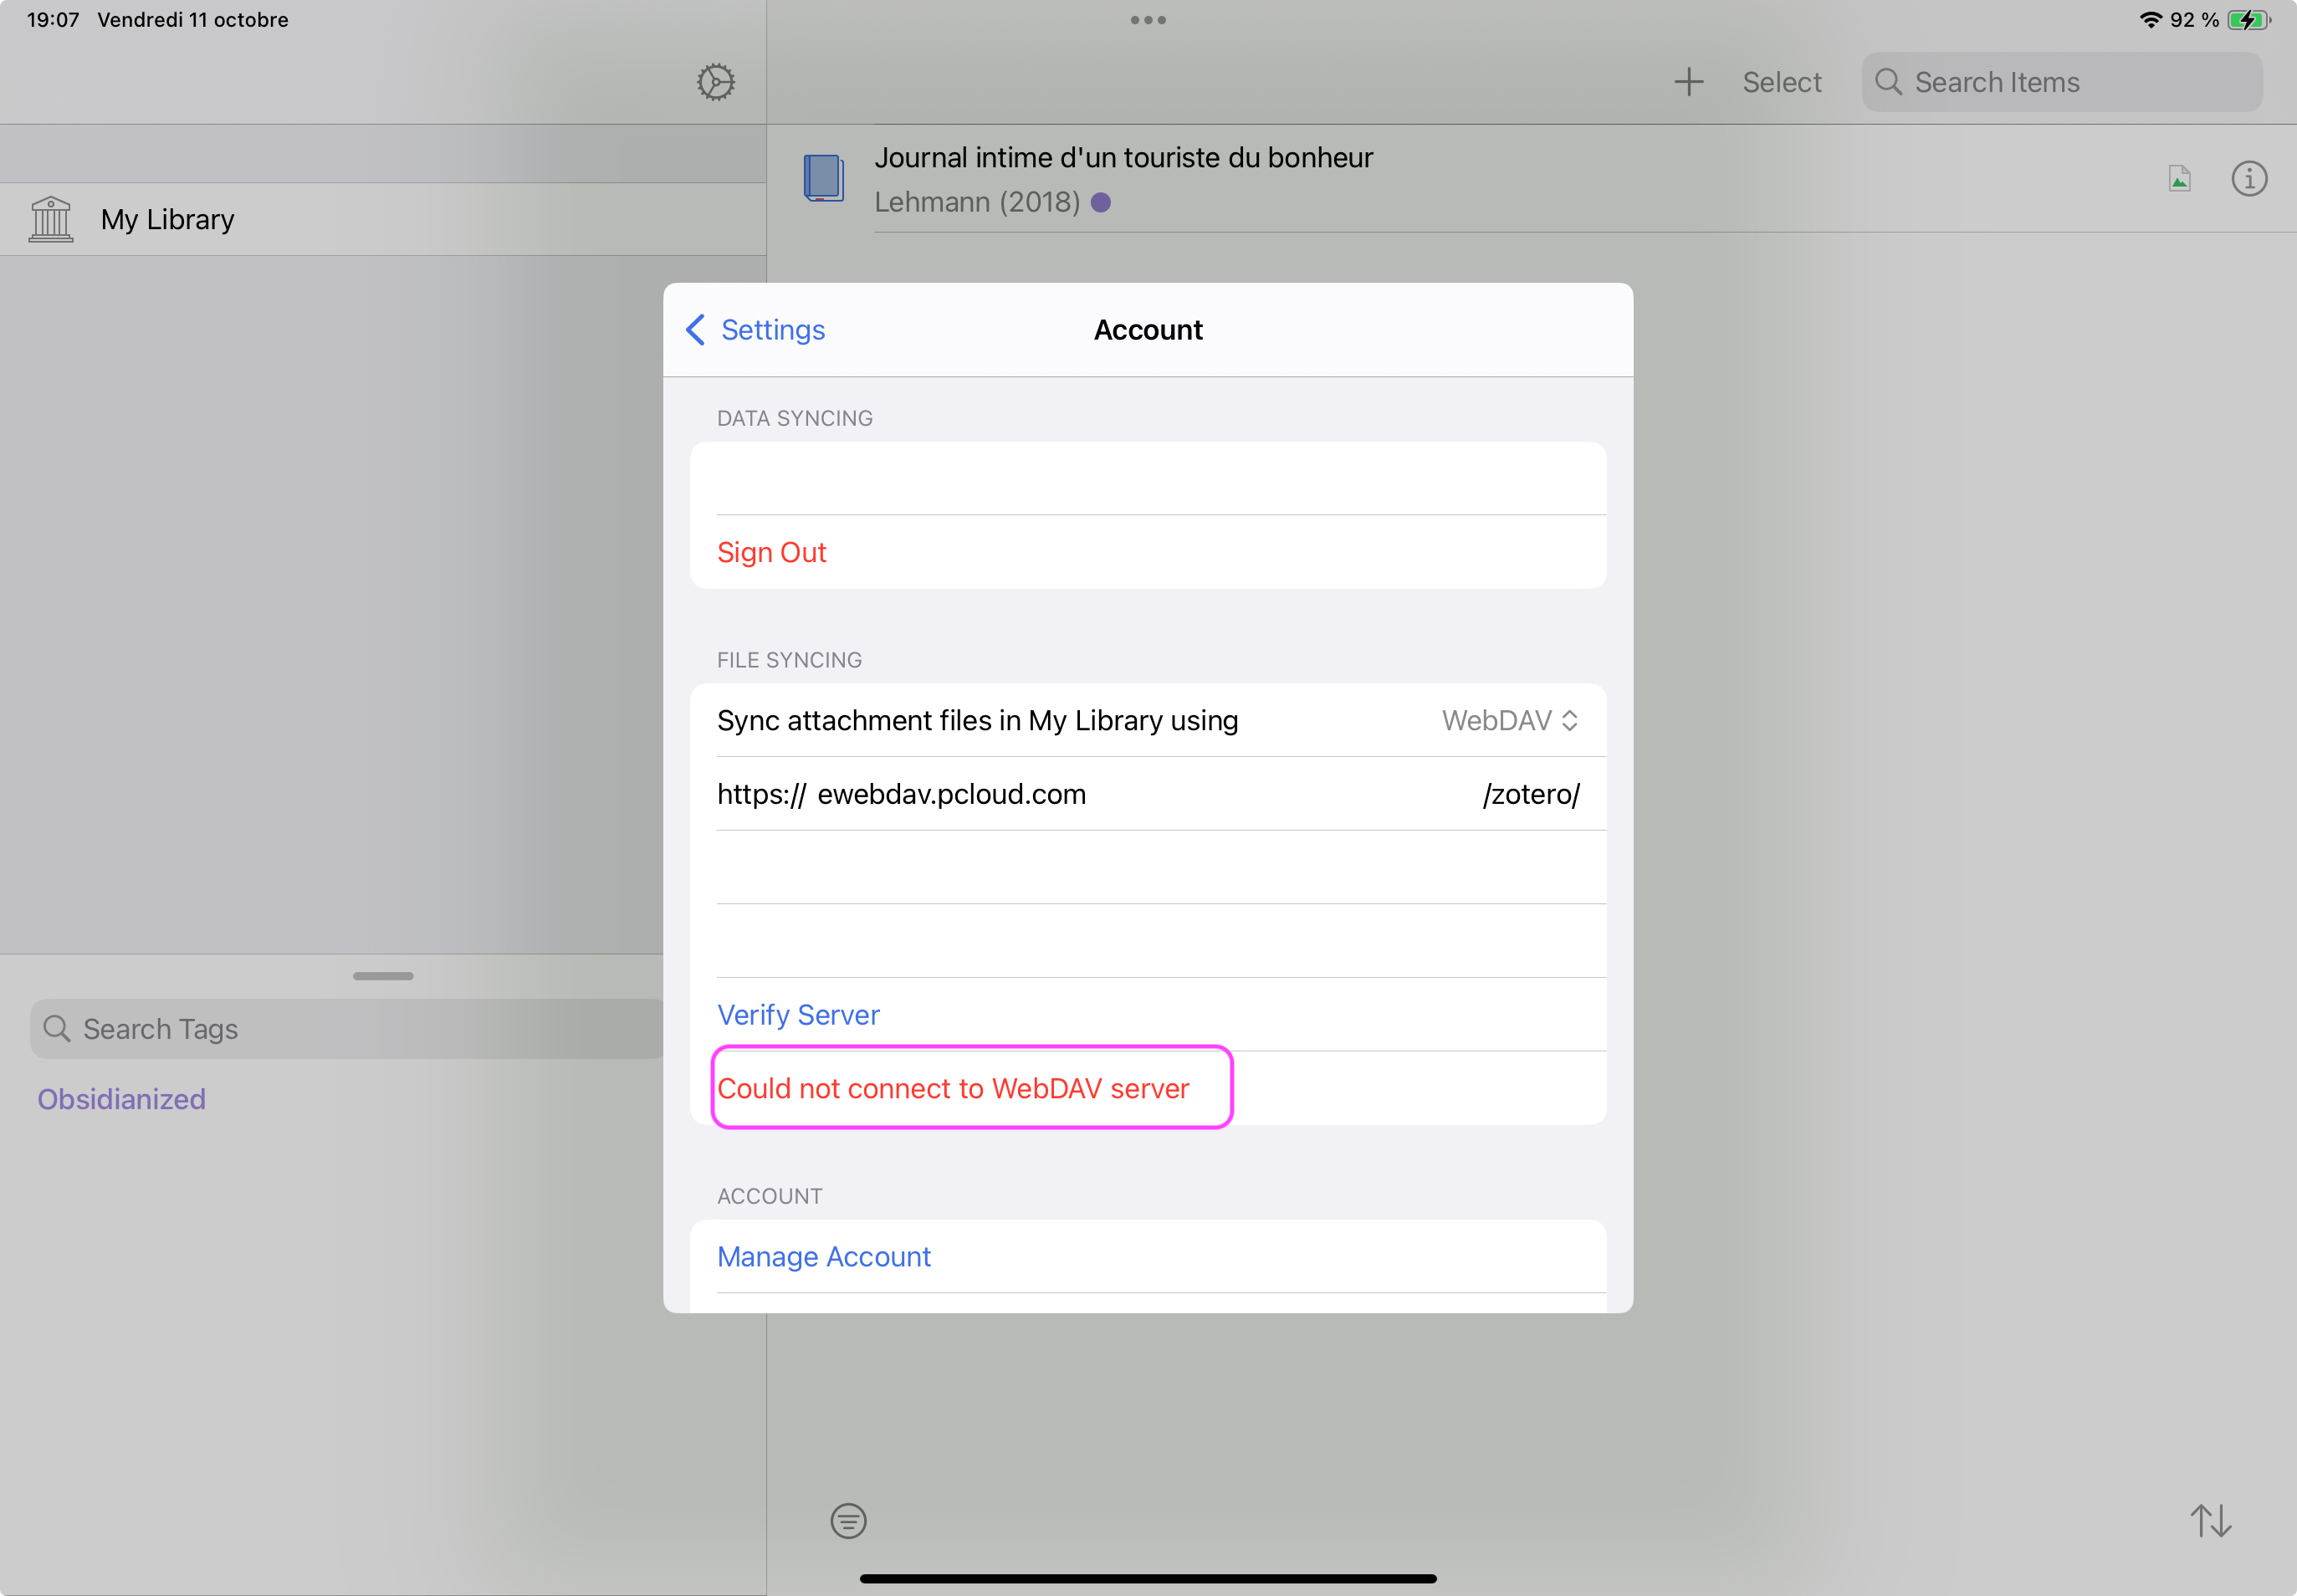Tap Sign Out
Viewport: 2297px width, 1596px height.
tap(771, 552)
